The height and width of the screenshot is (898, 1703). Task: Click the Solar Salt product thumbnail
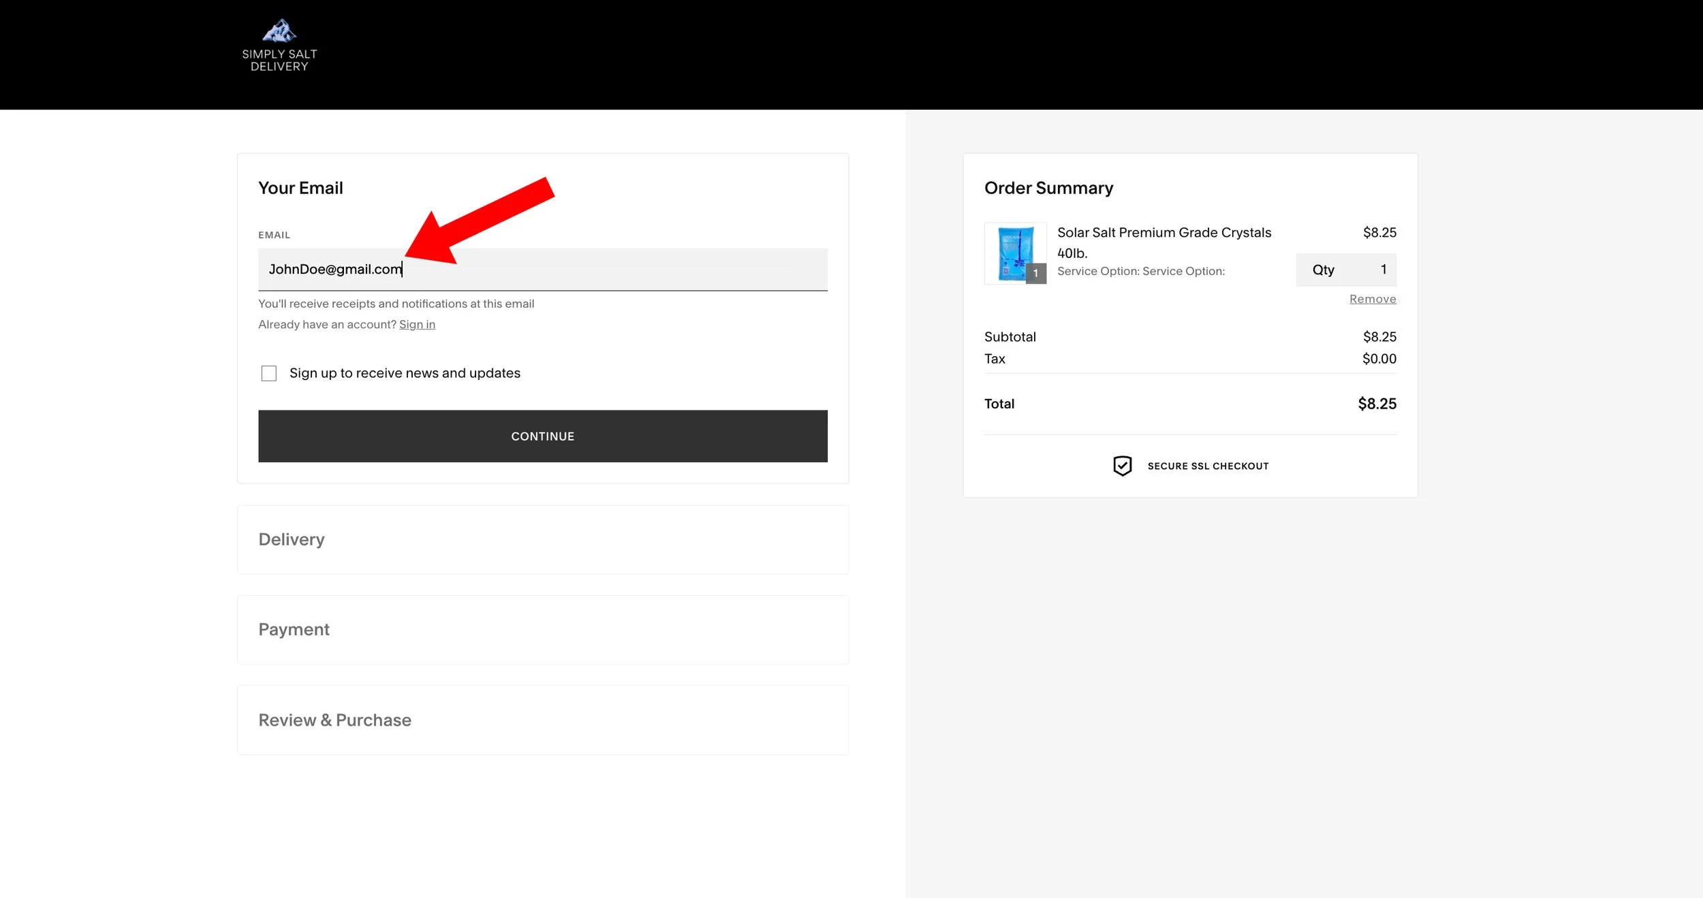coord(1014,253)
